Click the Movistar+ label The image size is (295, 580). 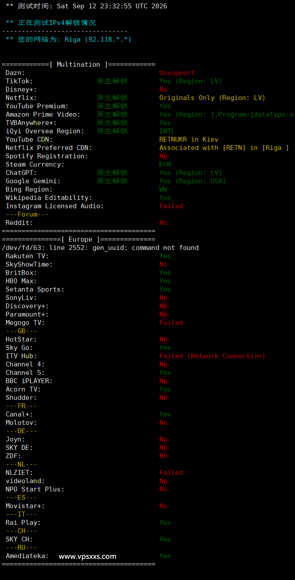25,506
